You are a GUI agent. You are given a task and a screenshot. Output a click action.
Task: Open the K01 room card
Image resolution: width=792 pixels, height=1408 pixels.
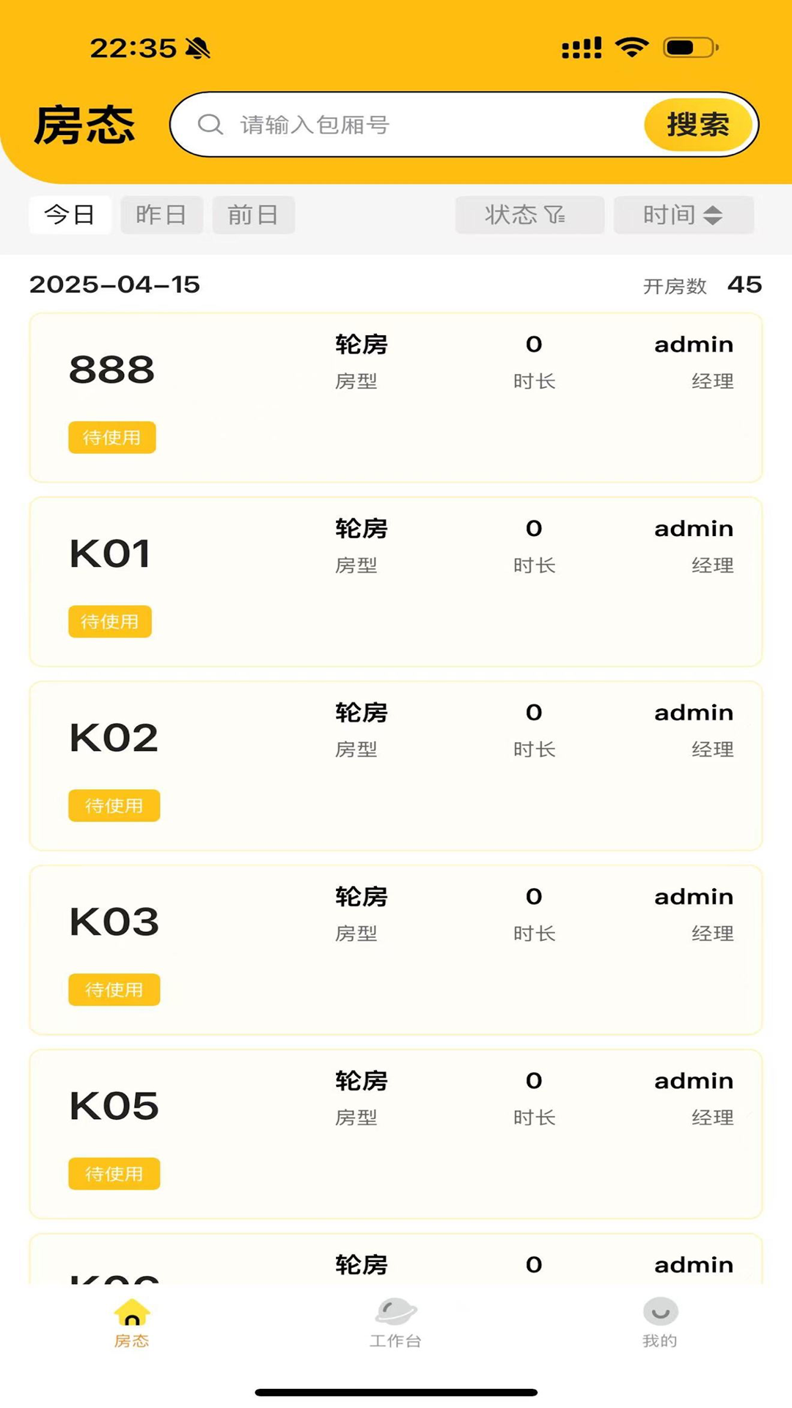396,582
